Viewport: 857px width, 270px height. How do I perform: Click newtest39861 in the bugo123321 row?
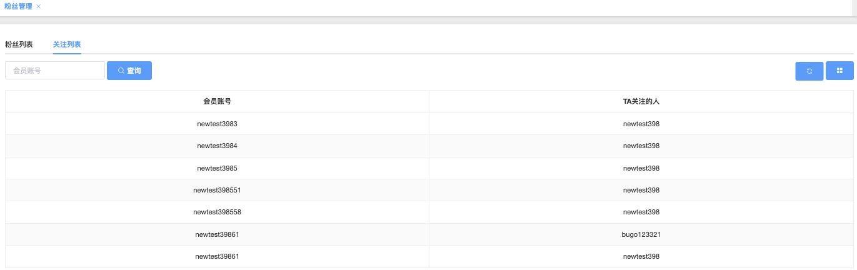[217, 234]
